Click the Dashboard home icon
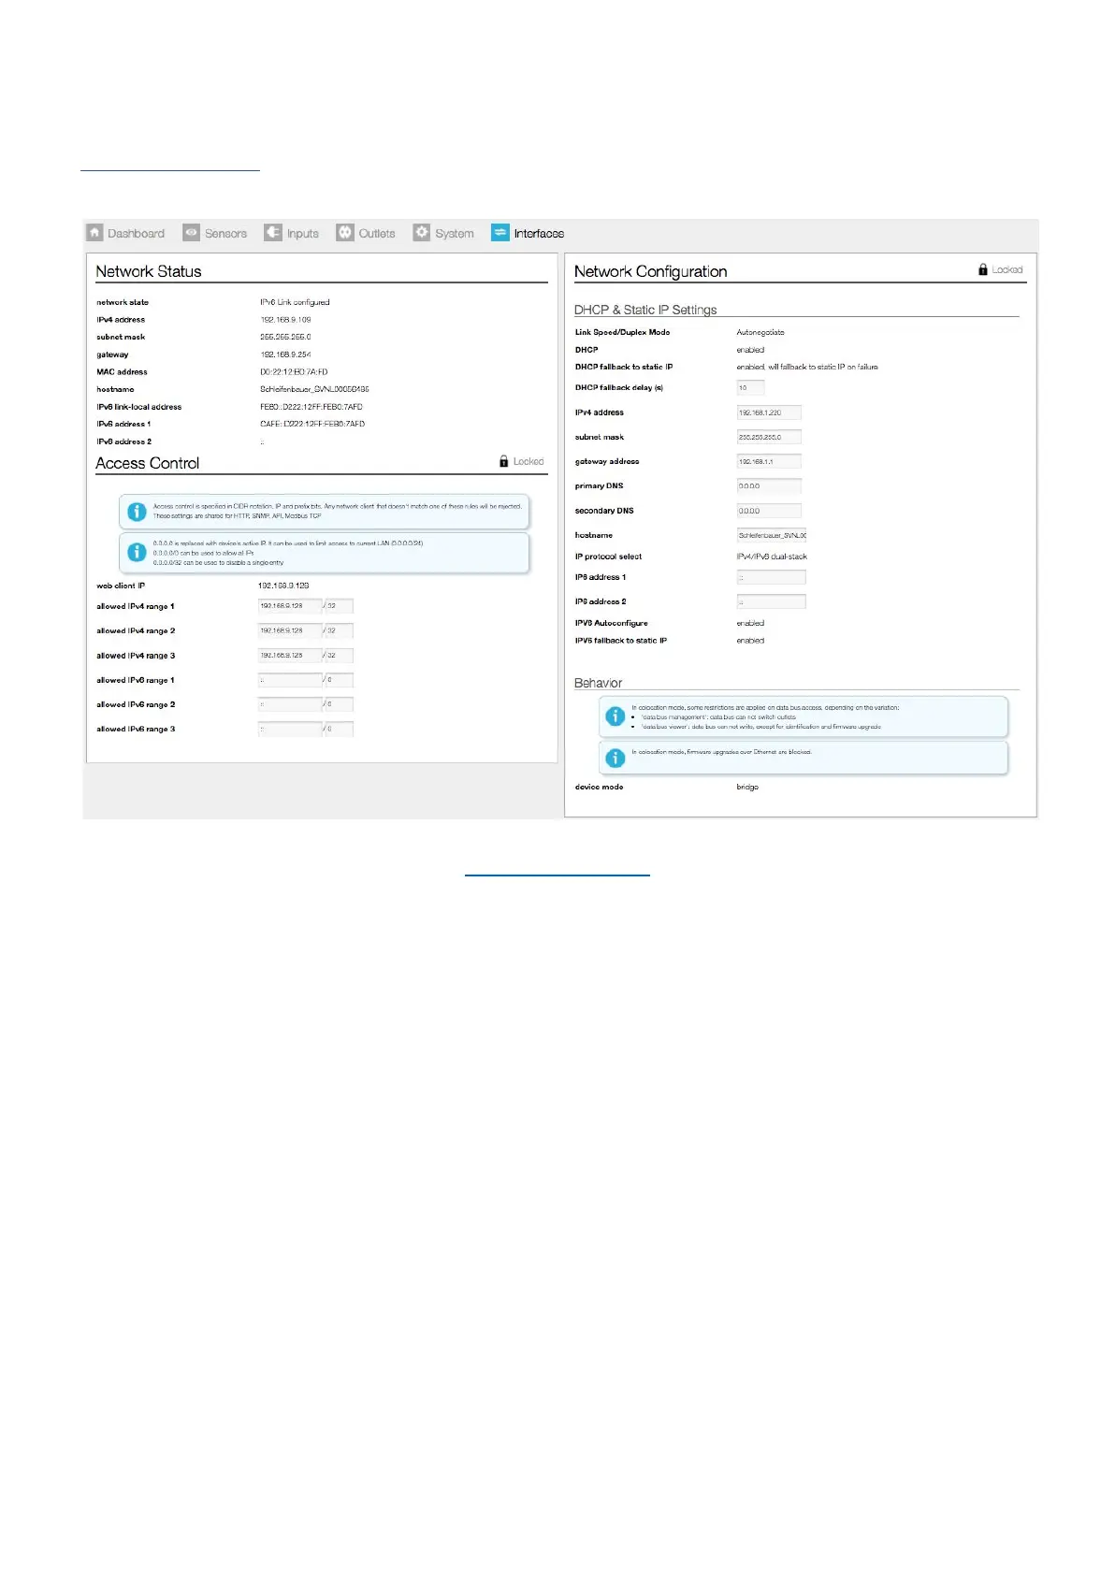 click(94, 233)
